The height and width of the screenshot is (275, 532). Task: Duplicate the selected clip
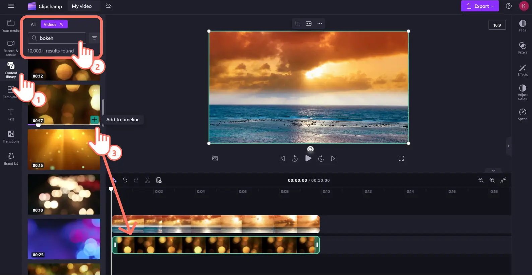[159, 180]
